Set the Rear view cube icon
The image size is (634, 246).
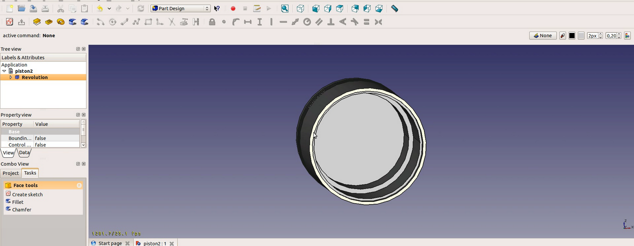[355, 8]
